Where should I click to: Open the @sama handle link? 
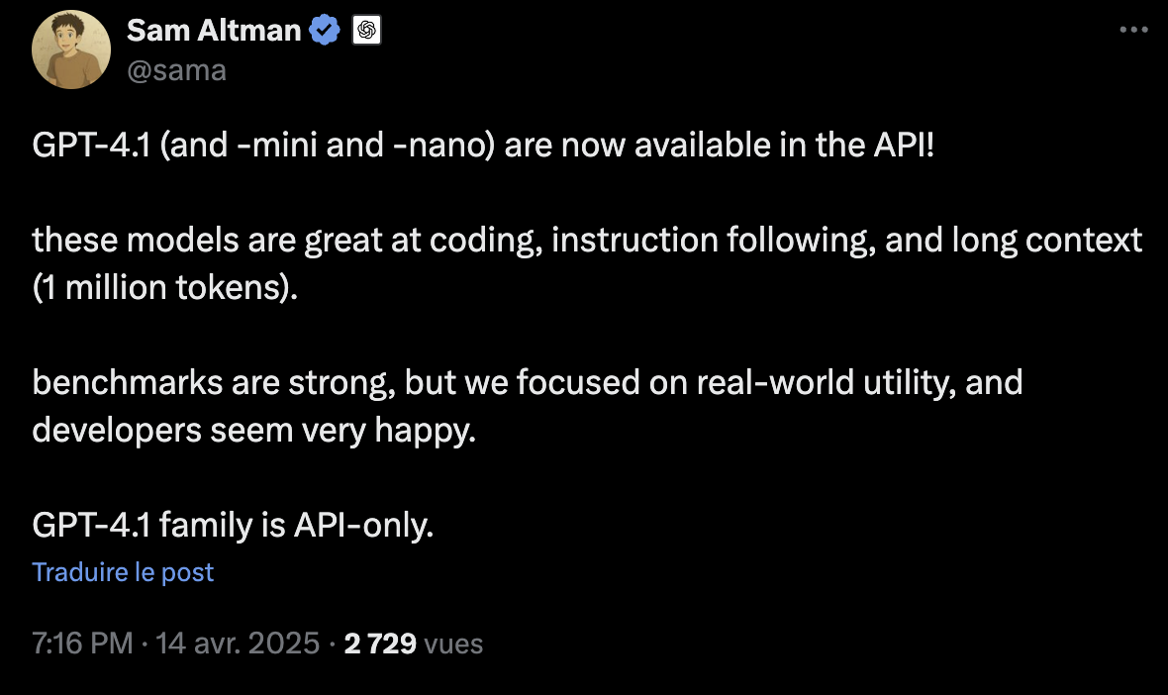pyautogui.click(x=176, y=70)
